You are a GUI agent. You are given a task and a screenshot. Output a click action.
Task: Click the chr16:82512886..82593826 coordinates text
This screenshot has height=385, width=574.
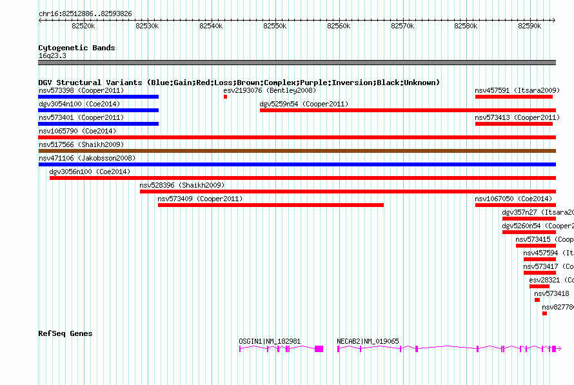[x=85, y=14]
